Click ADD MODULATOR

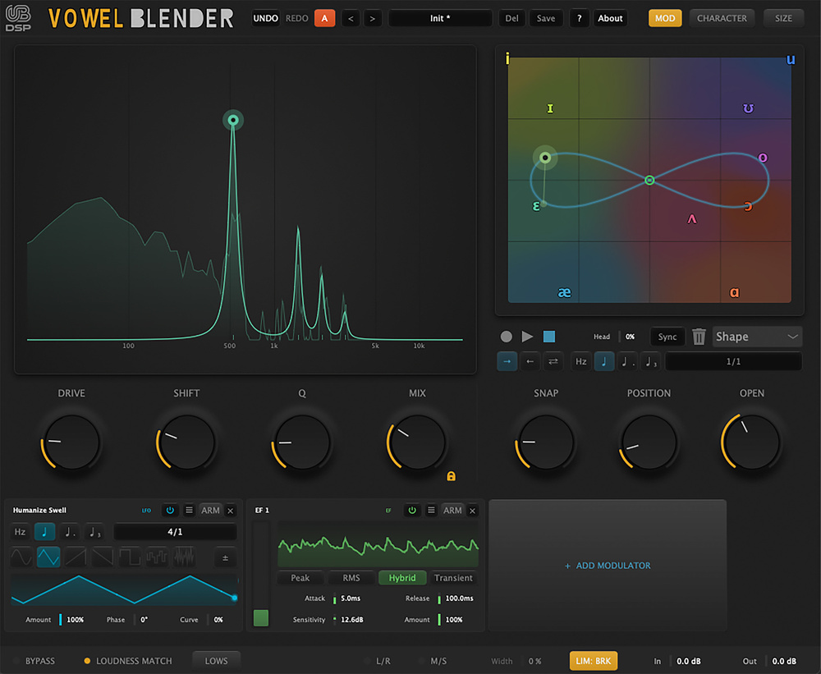[x=608, y=566]
